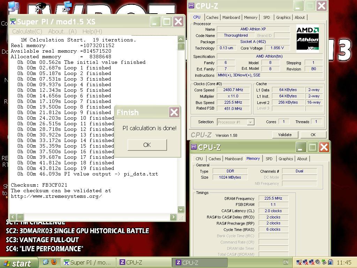Click the CAS# Latency 2.0 clocks value
This screenshot has height=268, width=357.
tap(273, 211)
